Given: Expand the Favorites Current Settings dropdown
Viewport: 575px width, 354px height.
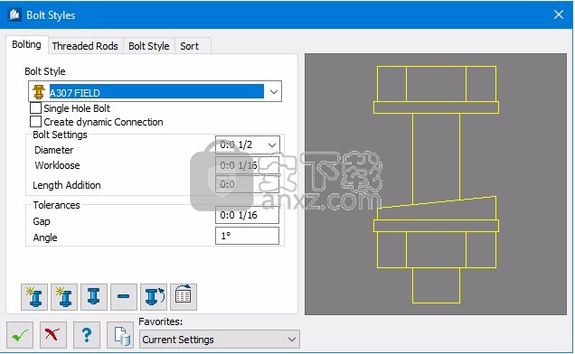Looking at the screenshot, I should pos(291,340).
